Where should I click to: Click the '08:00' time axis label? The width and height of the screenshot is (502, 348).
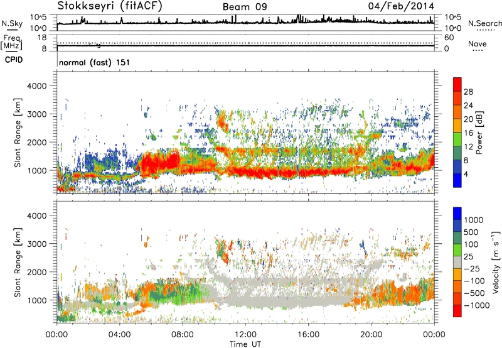click(182, 335)
